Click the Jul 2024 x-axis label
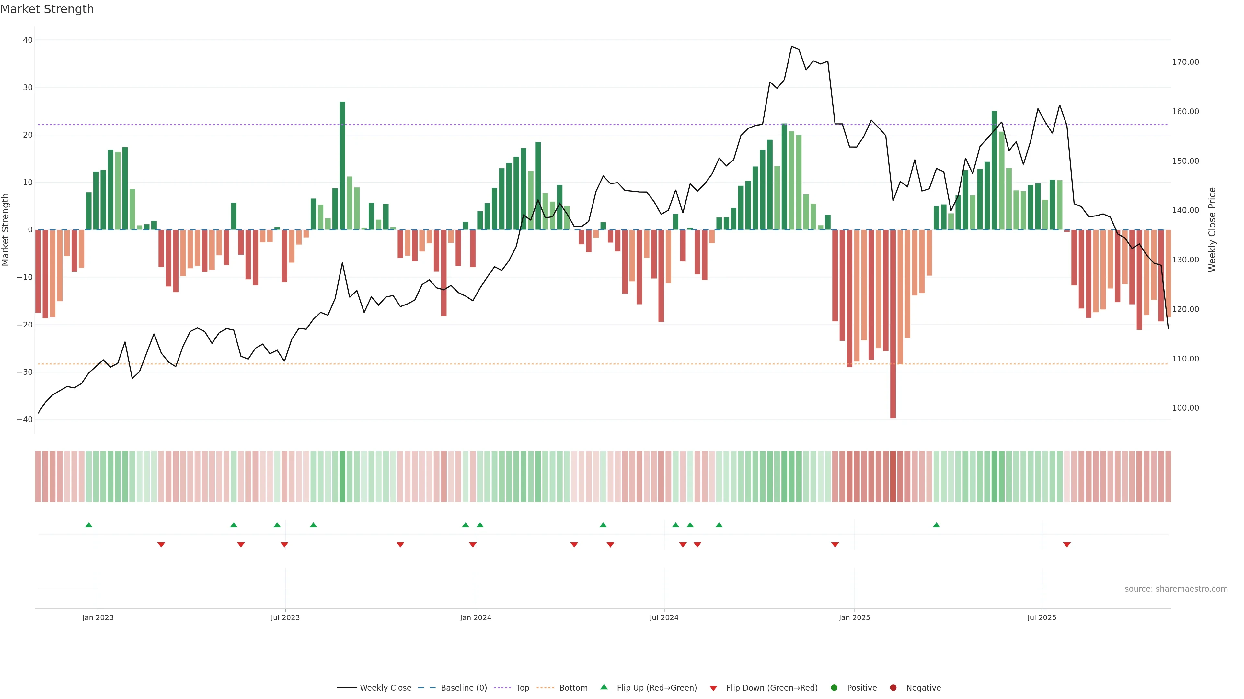The width and height of the screenshot is (1244, 699). pyautogui.click(x=663, y=617)
